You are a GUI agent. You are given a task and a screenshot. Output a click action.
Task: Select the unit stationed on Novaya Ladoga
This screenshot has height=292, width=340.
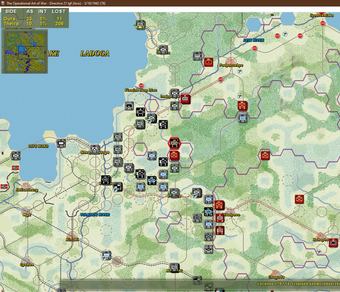(94, 149)
